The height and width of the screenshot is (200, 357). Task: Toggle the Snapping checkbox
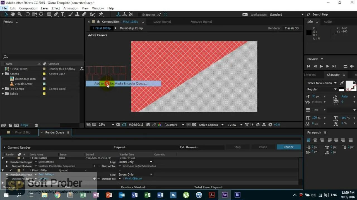tap(139, 14)
